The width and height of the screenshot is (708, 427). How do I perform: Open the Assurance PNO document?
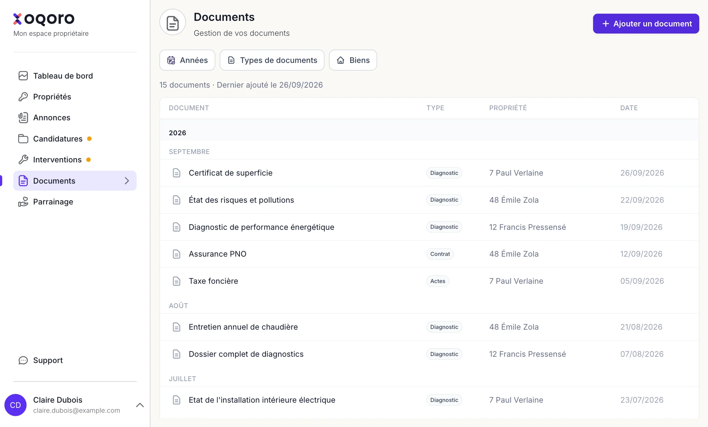click(x=218, y=254)
